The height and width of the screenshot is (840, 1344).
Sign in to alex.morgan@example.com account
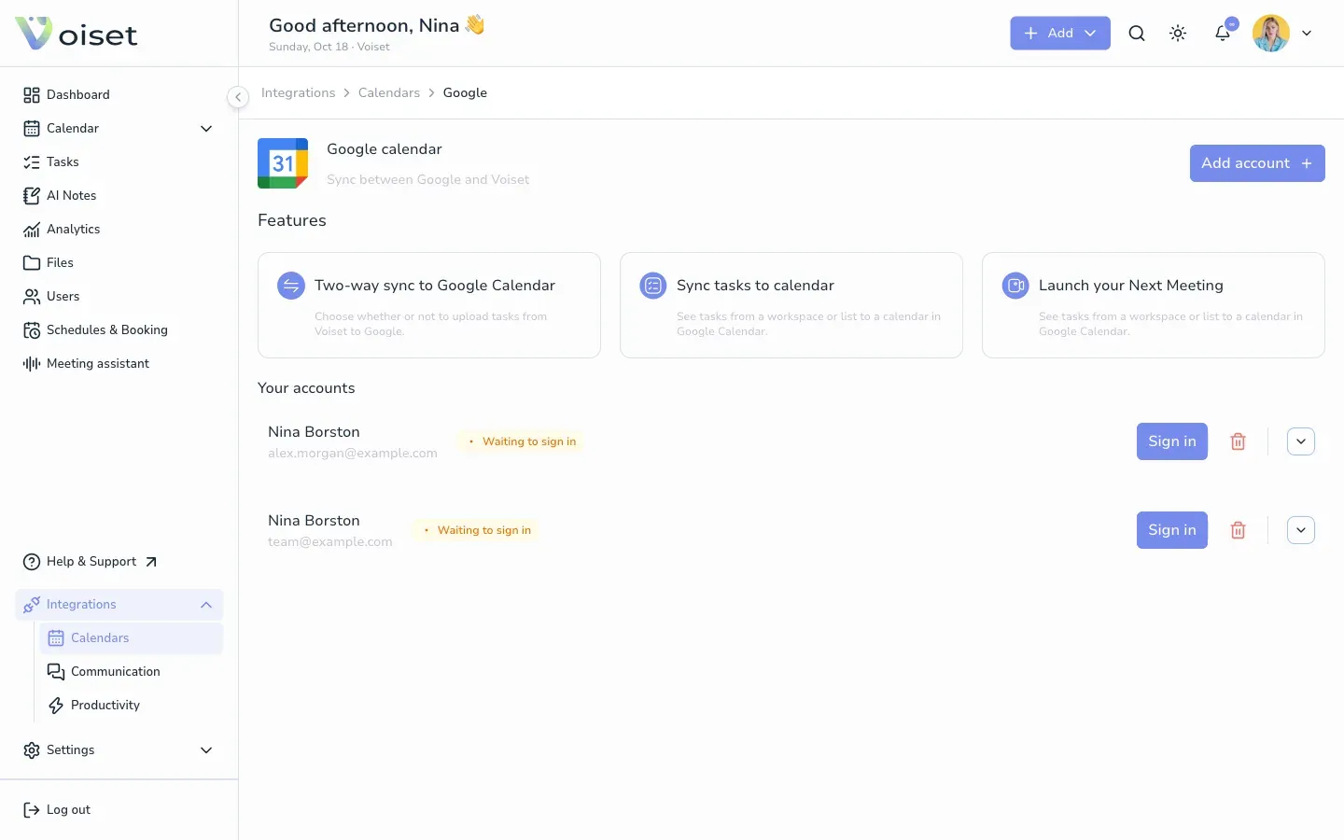(x=1172, y=441)
